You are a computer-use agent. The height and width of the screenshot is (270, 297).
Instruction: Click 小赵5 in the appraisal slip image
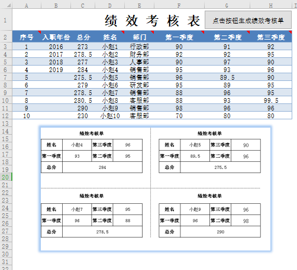[195, 145]
